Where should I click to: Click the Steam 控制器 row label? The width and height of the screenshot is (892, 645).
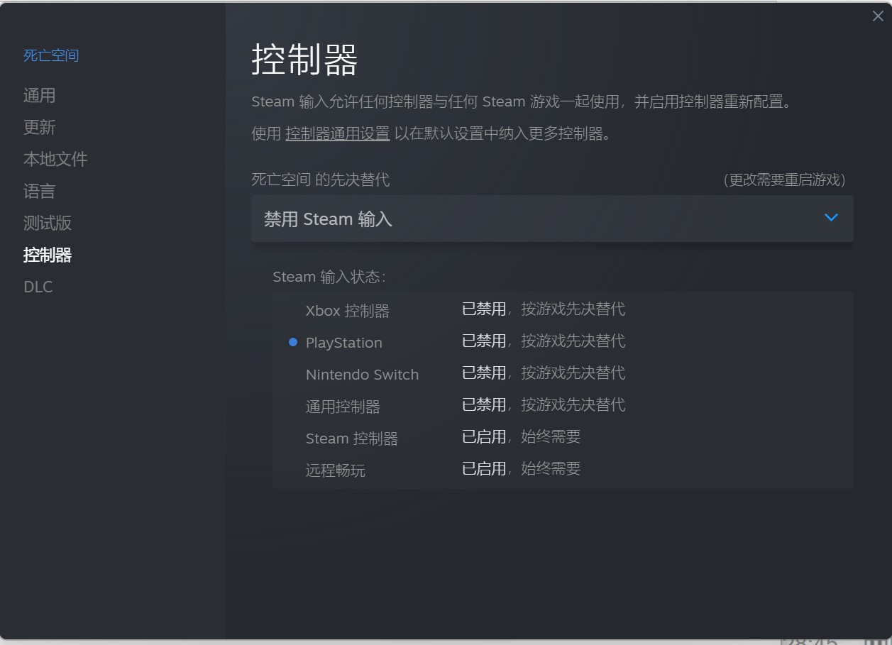coord(352,439)
